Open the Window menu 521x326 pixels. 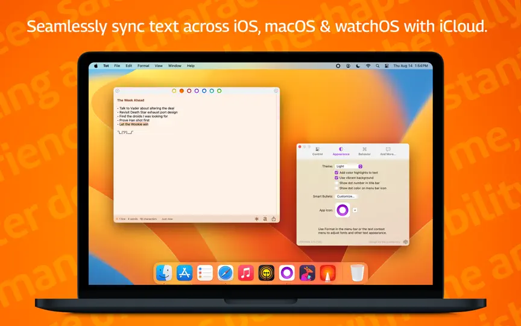click(175, 66)
